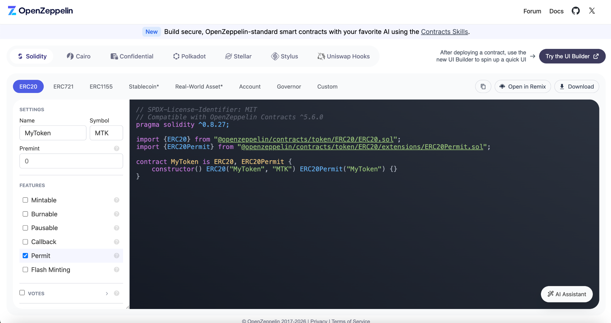Select the ERC1155 contract tab
The height and width of the screenshot is (323, 611).
point(101,86)
